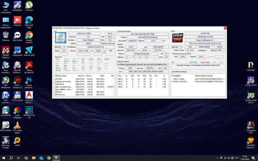Open MSI Super Charger desktop shortcut
This screenshot has height=161, width=258.
6,143
